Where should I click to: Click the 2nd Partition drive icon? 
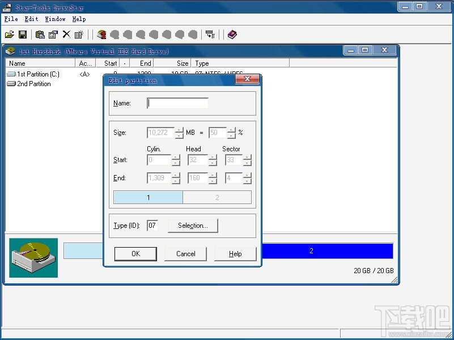[x=11, y=84]
